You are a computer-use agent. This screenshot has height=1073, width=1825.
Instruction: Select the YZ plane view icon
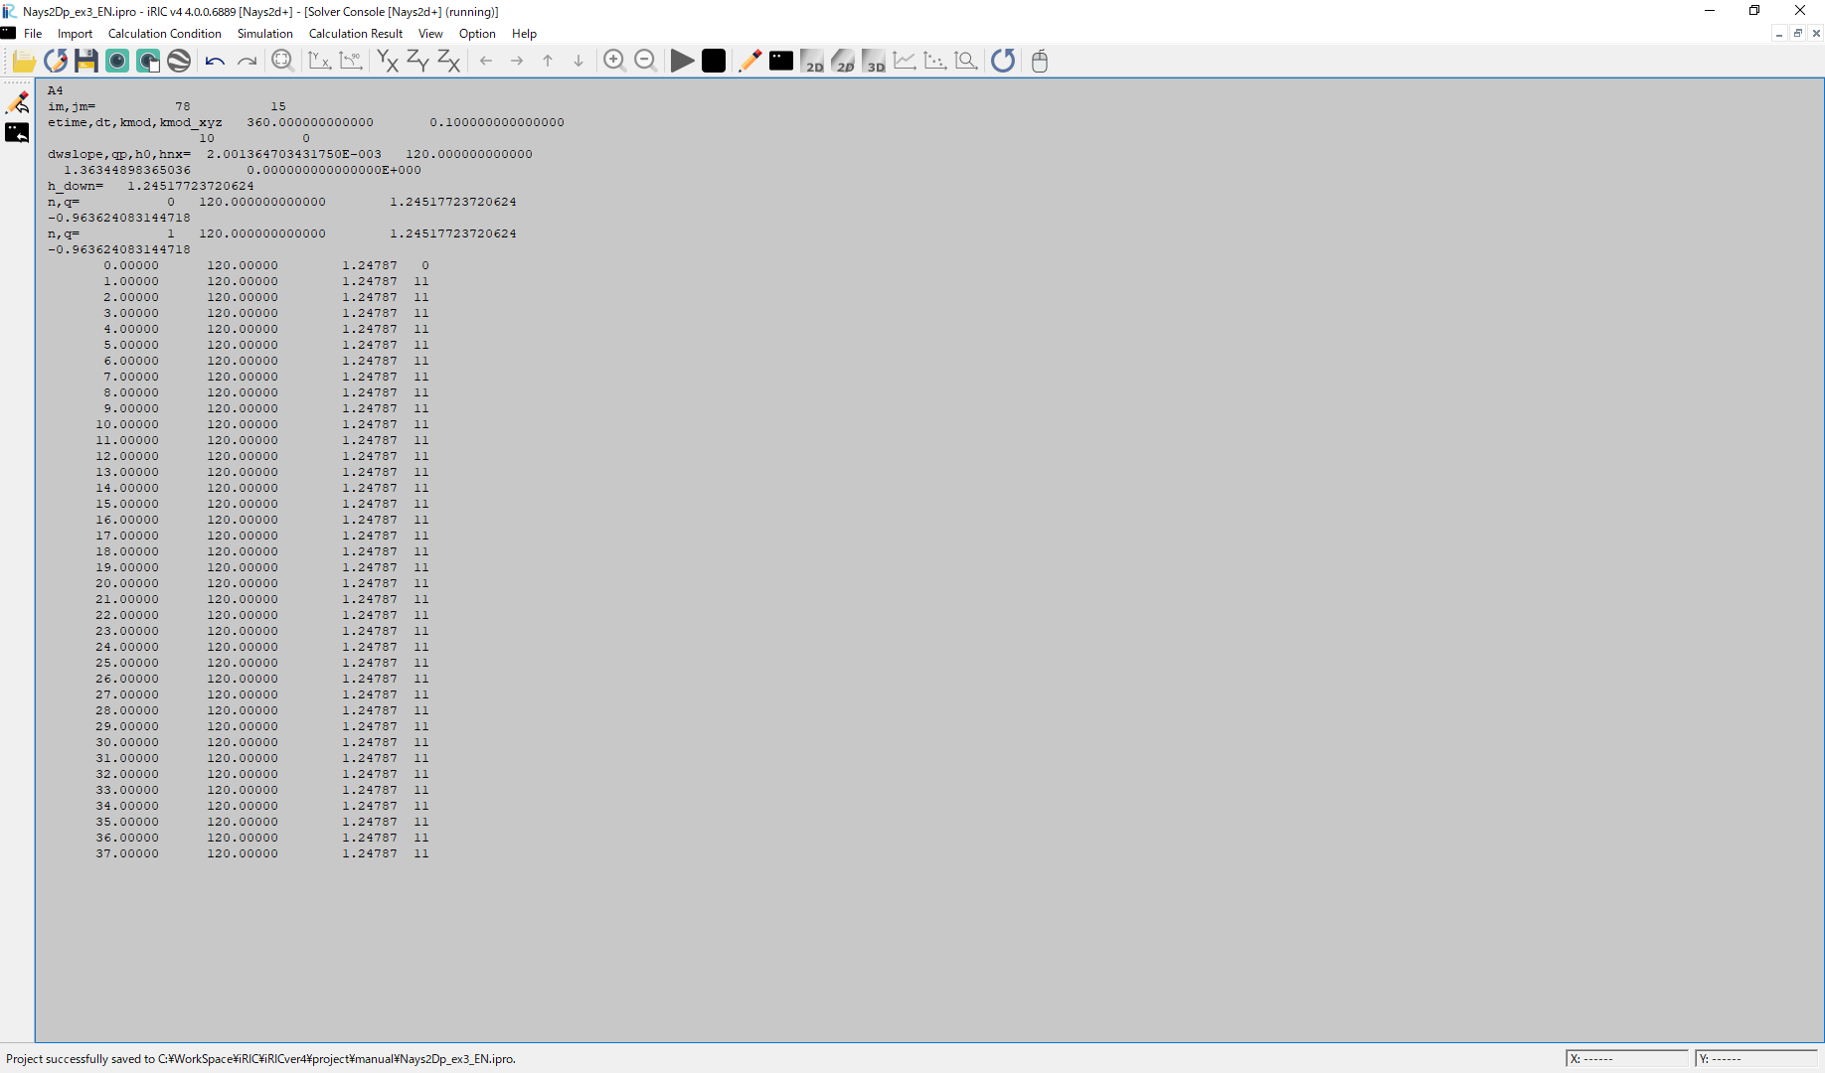[417, 61]
